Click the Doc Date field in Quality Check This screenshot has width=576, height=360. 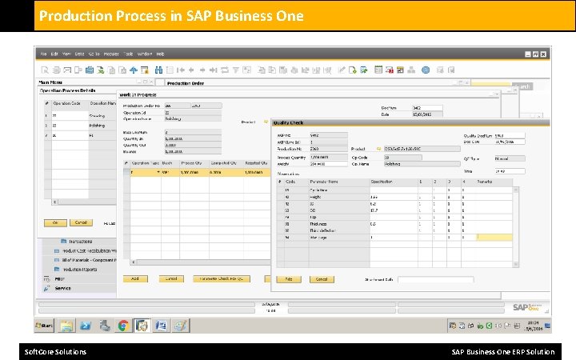510,142
